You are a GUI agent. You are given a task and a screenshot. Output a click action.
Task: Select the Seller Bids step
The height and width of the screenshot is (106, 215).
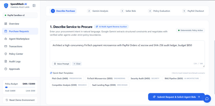(x=128, y=11)
